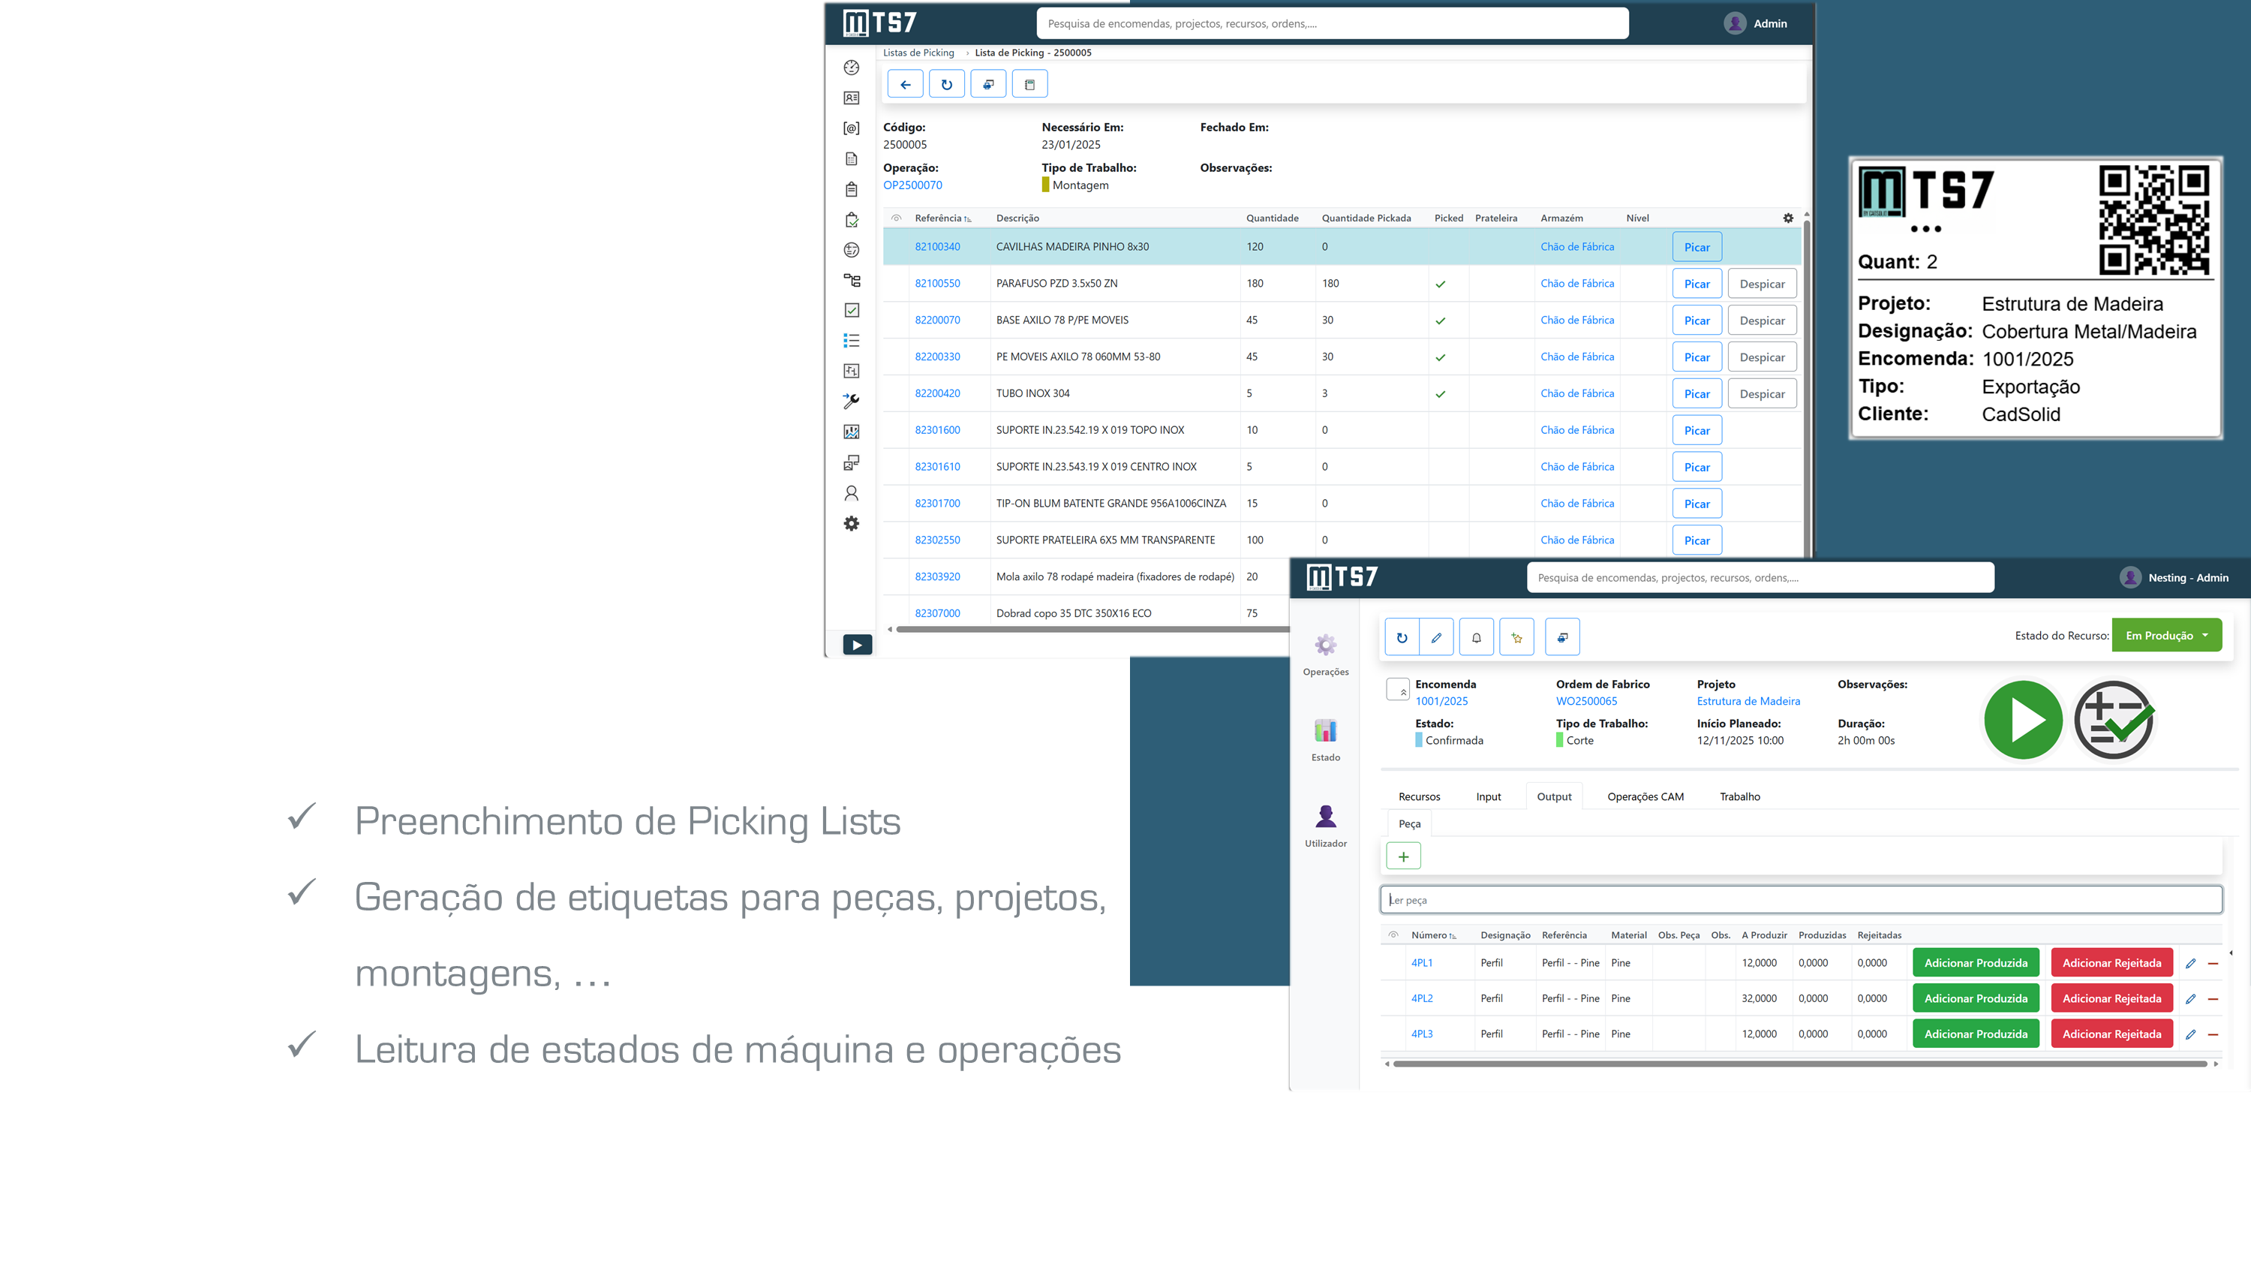The height and width of the screenshot is (1267, 2251).
Task: Toggle eye visibility icon in output table header
Action: click(x=1393, y=934)
